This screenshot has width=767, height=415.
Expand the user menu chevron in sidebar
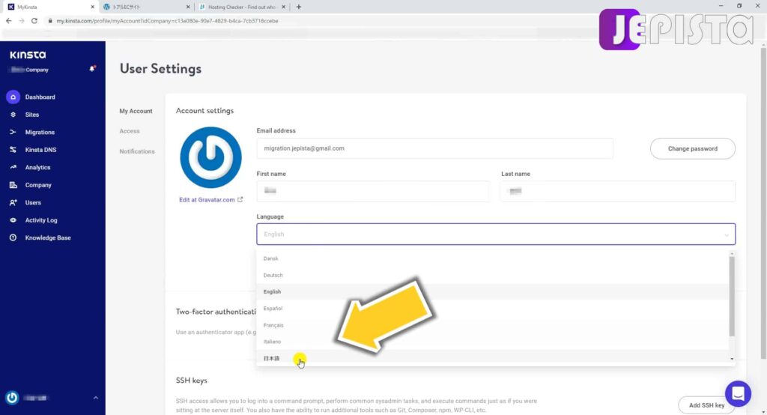coord(95,398)
